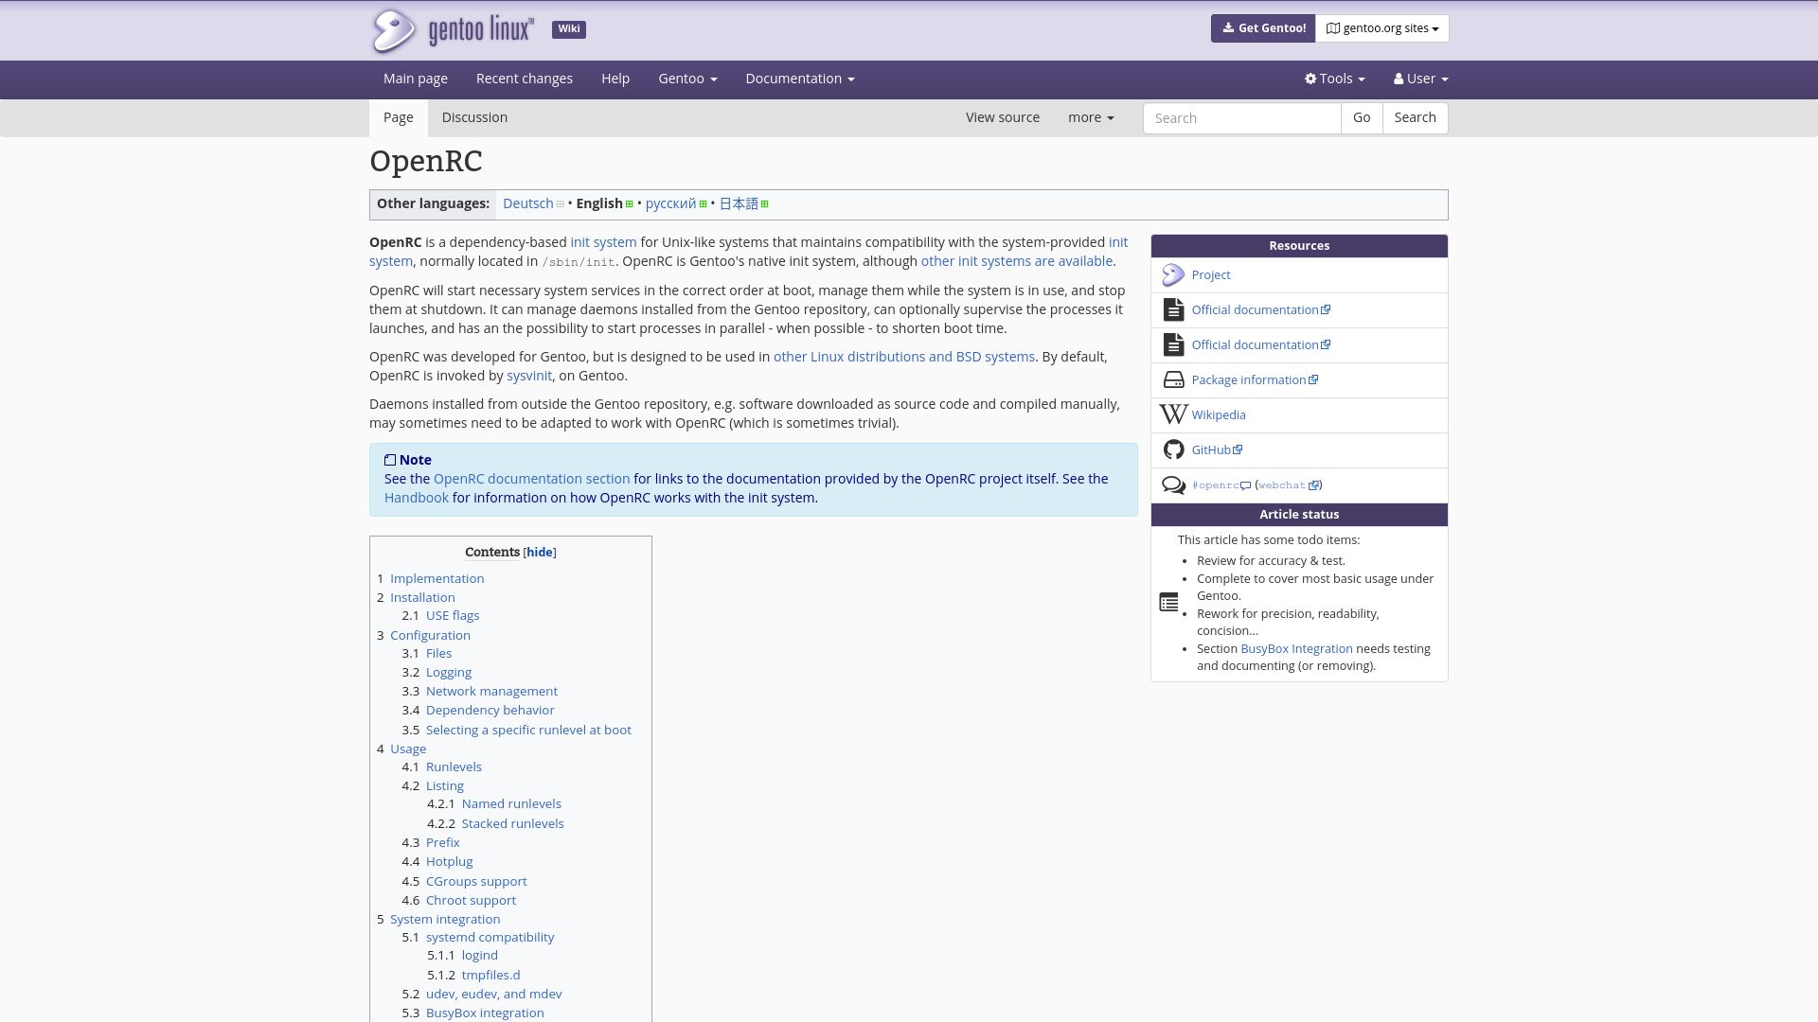Go to Main page
1818x1022 pixels.
click(416, 79)
